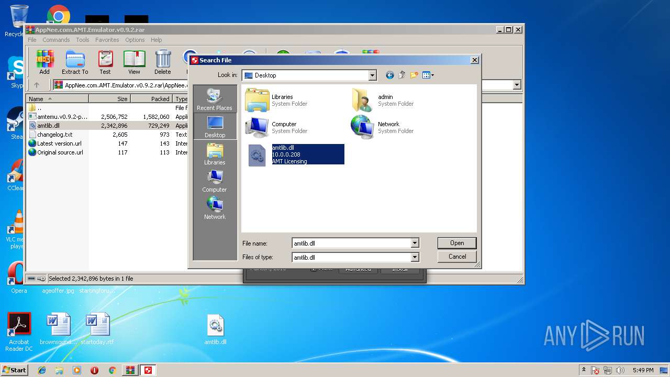Click brownsound Word document on desktop
The image size is (670, 377).
click(x=59, y=329)
